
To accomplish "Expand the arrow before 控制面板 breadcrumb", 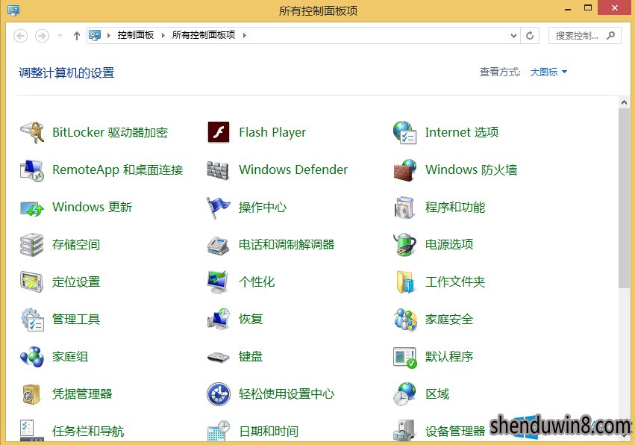I will tap(108, 36).
